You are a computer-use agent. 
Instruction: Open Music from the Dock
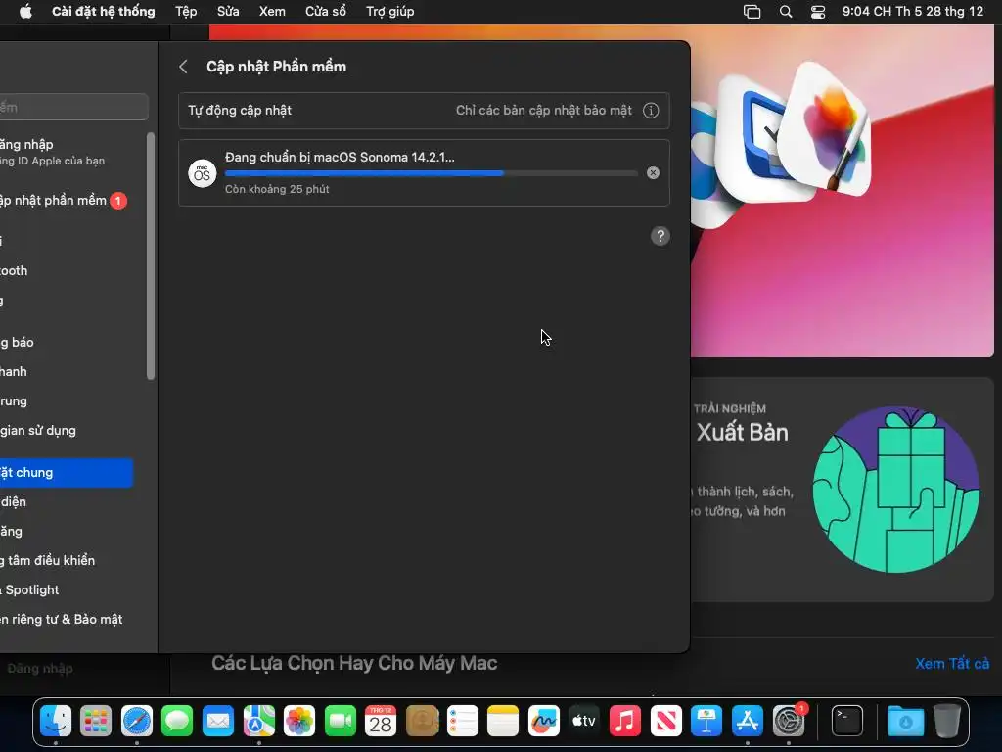625,721
